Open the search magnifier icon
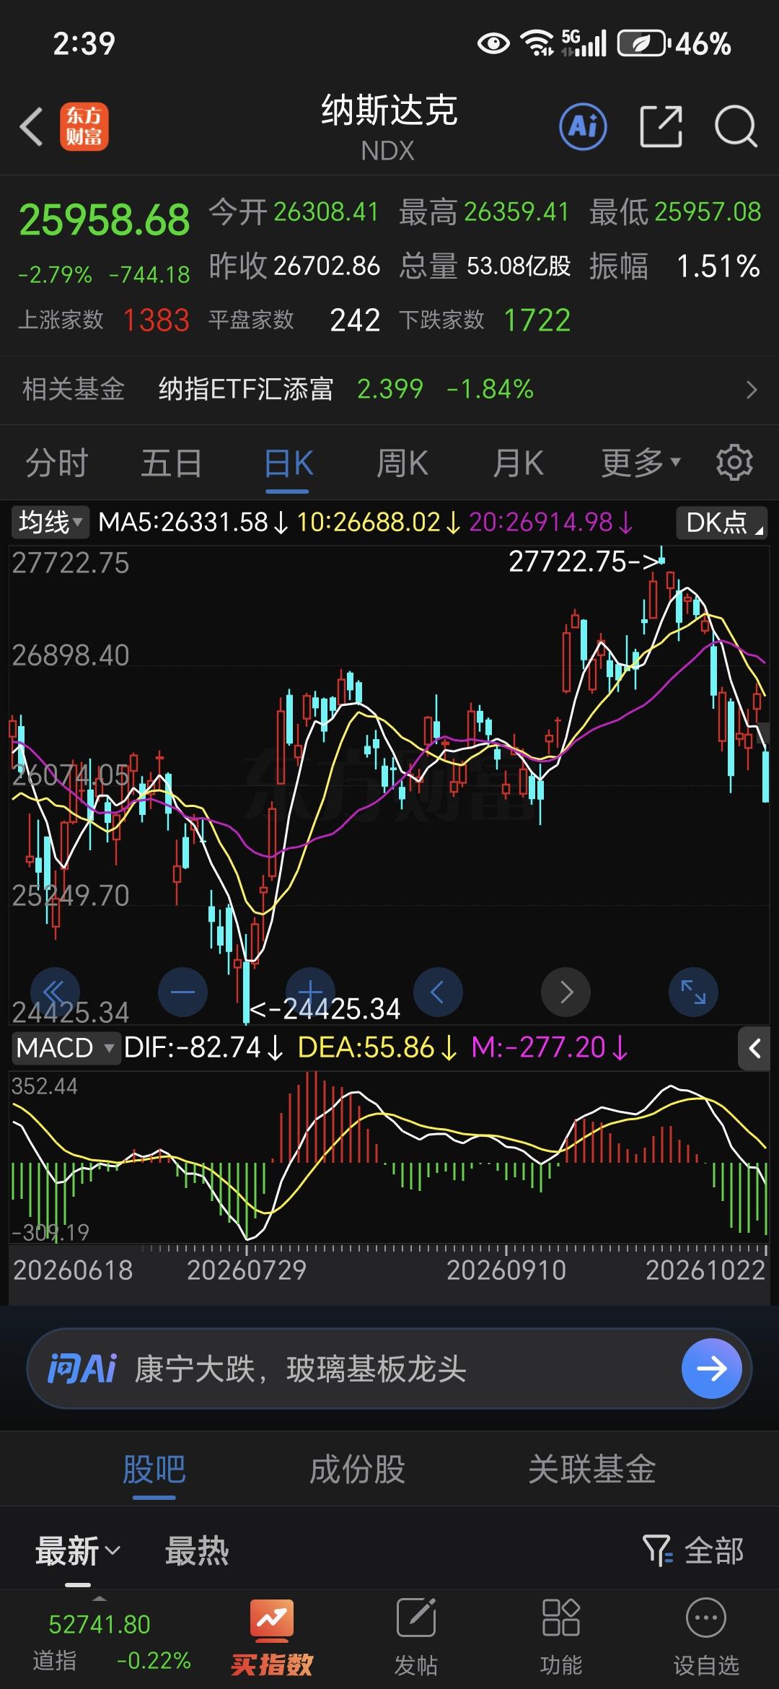Screen dimensions: 779x1689 point(736,127)
